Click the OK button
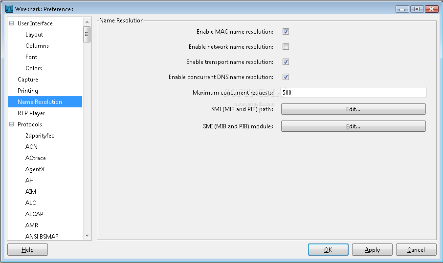Viewport: 443px width, 263px height. [328, 250]
